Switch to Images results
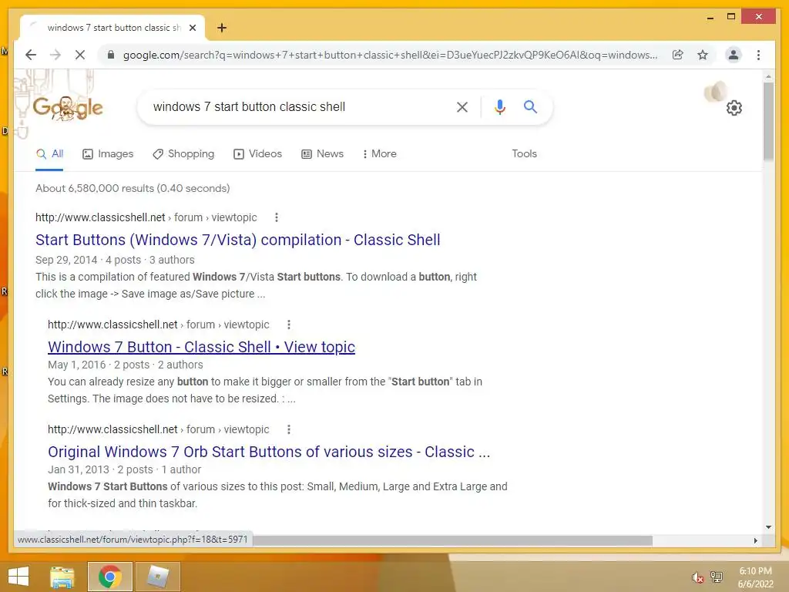This screenshot has height=592, width=789. pos(108,154)
